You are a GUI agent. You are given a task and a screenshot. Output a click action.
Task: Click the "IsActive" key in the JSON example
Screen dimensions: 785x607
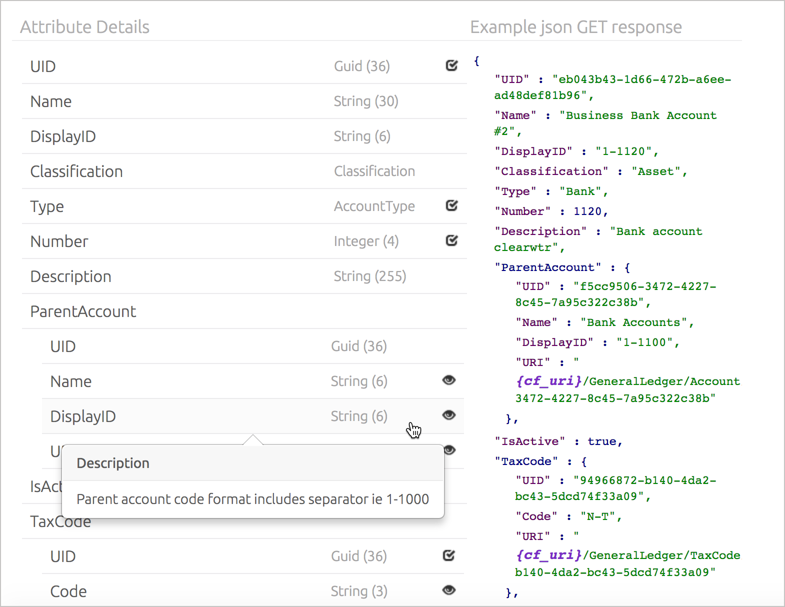point(529,441)
